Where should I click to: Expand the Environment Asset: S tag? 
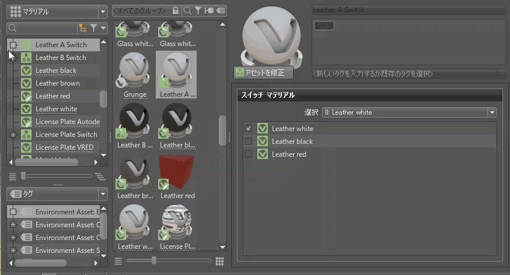[x=13, y=251]
